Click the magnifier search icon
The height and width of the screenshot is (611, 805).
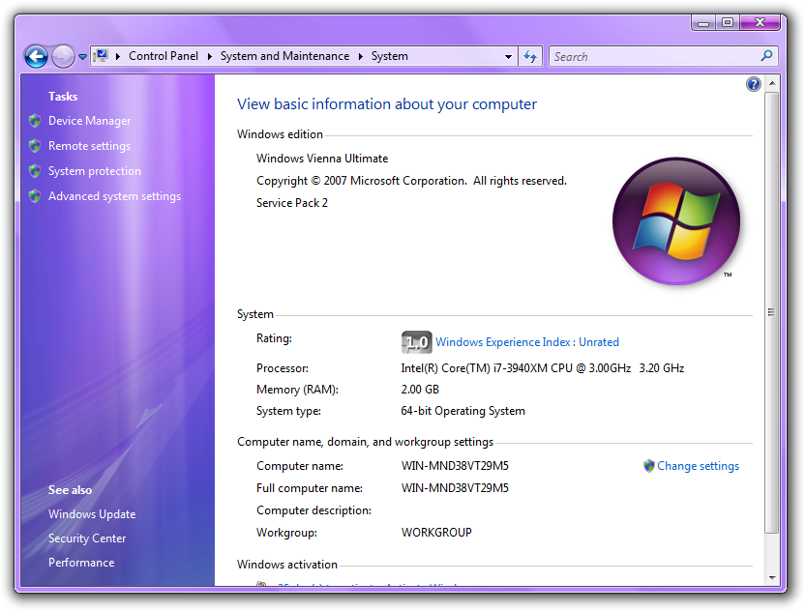[x=767, y=56]
